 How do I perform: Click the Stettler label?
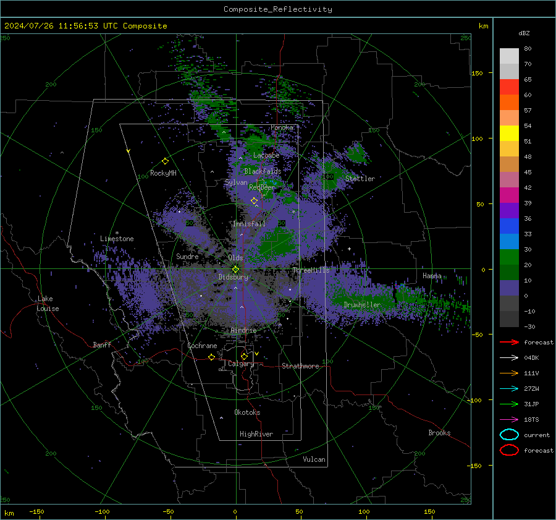360,179
